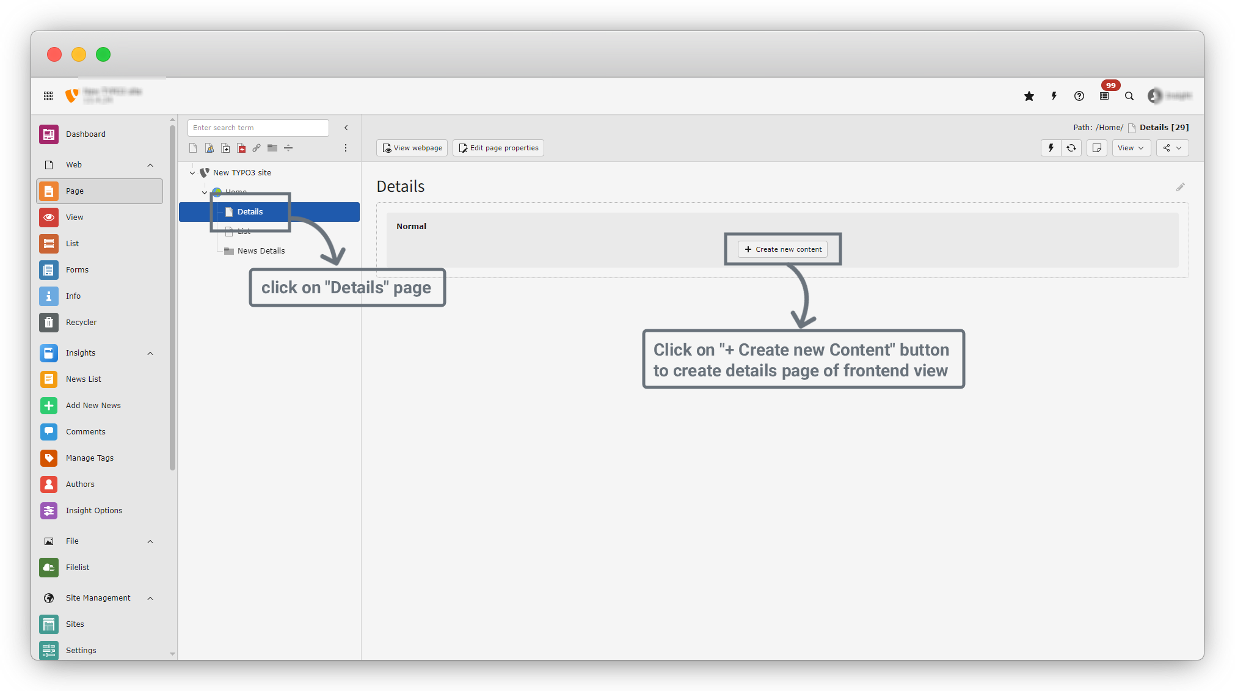Click the pencil icon beside the Details heading
This screenshot has height=691, width=1235.
[1180, 187]
